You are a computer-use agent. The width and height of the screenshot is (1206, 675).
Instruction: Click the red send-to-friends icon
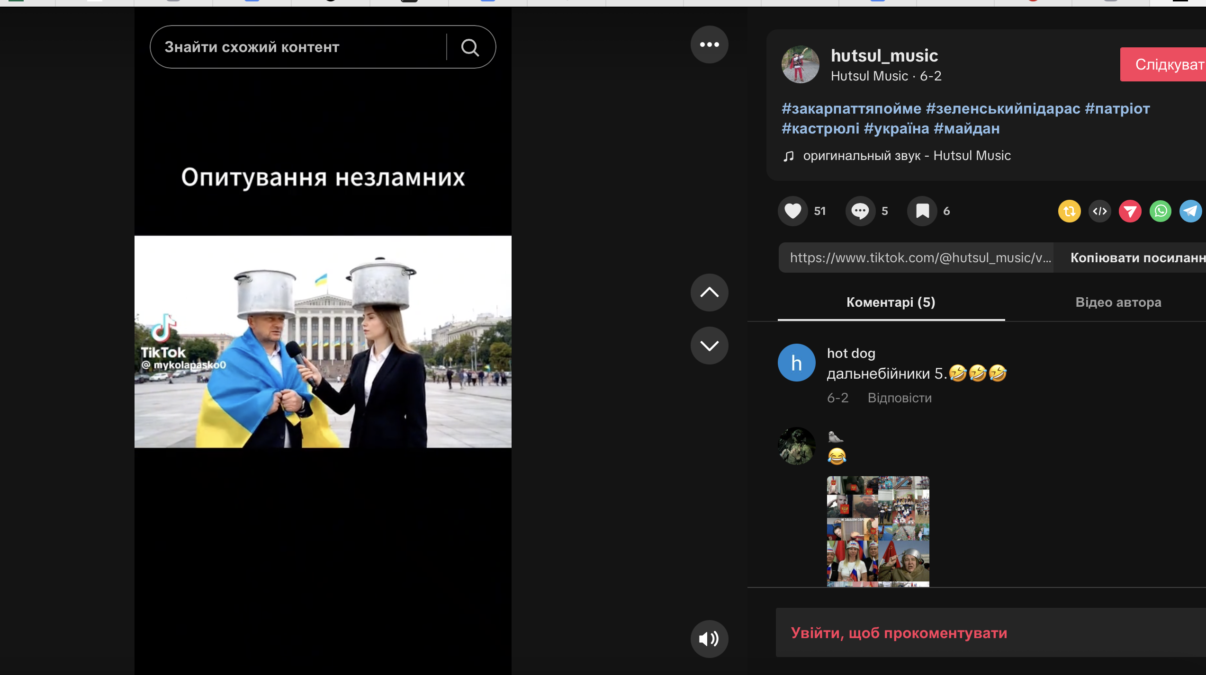[x=1130, y=211]
